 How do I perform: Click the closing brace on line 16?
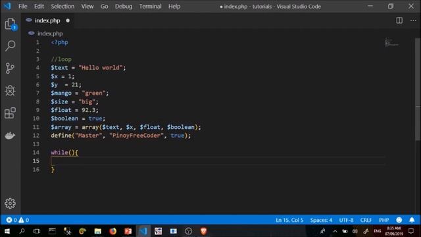53,169
